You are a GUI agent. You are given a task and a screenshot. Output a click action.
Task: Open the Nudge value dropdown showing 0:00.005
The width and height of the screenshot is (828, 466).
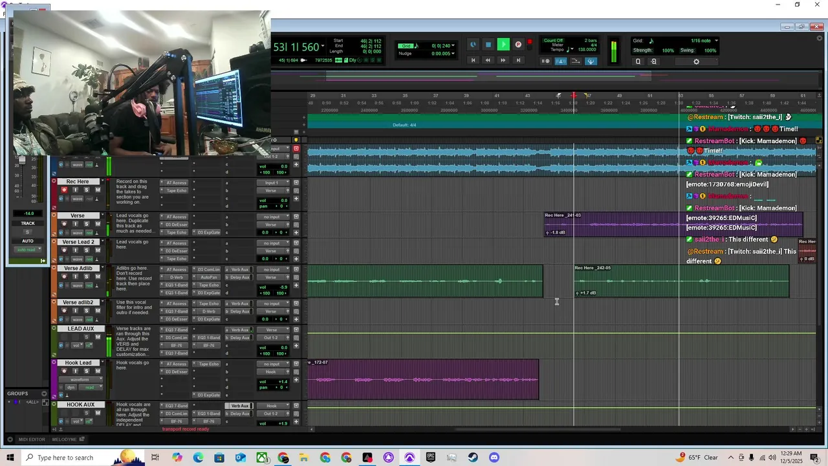(453, 54)
